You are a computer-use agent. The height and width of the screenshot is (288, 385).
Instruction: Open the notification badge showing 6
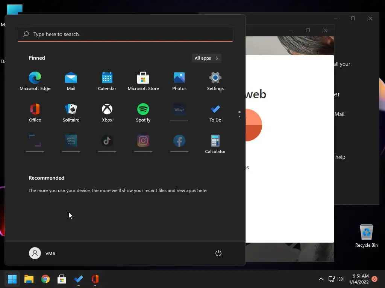pos(374,279)
